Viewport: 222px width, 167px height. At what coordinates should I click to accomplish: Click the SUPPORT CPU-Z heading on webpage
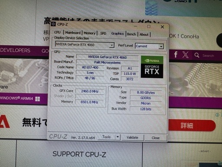pos(79,154)
